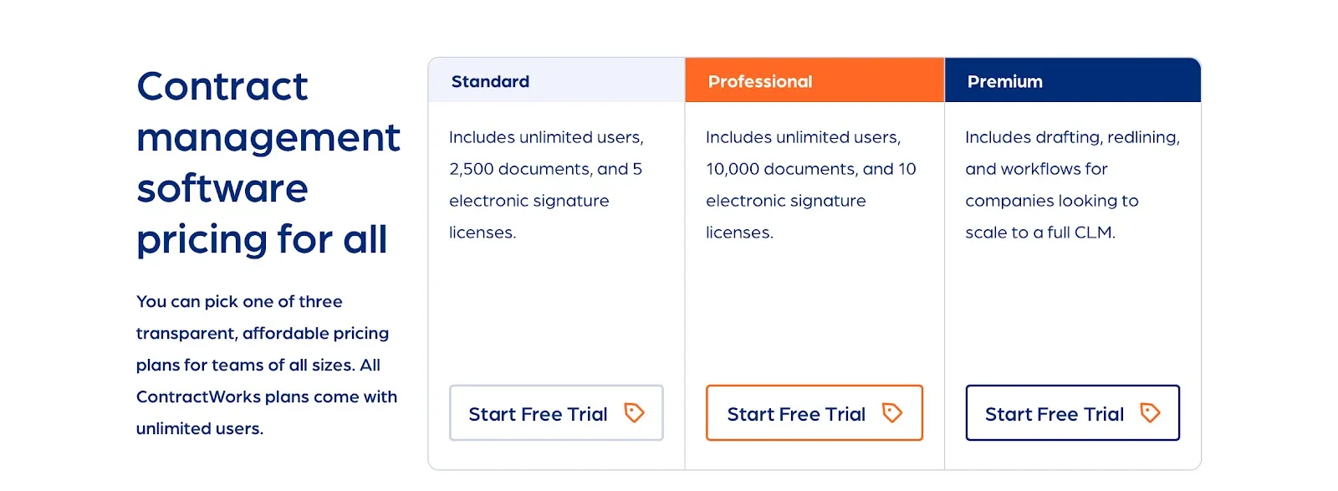Click the Premium plan description text
The height and width of the screenshot is (491, 1338).
pos(1071,184)
